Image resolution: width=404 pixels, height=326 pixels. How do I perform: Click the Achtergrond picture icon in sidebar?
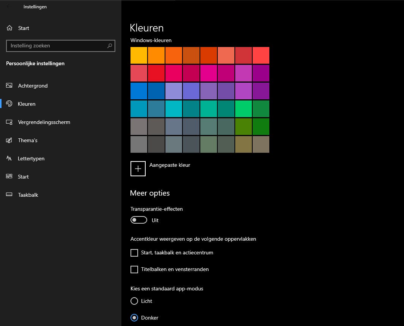pyautogui.click(x=9, y=86)
